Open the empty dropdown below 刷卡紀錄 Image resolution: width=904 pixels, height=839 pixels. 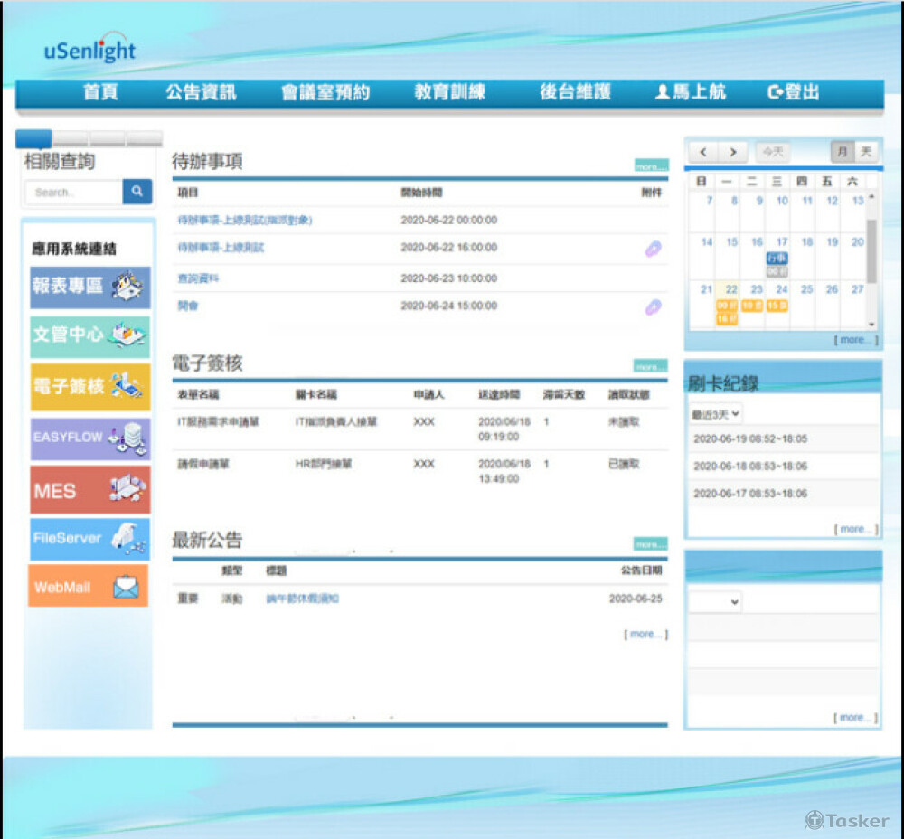[715, 601]
